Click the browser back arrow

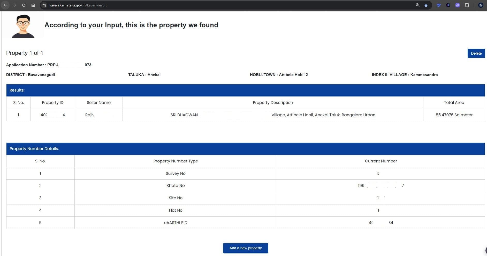pos(5,5)
